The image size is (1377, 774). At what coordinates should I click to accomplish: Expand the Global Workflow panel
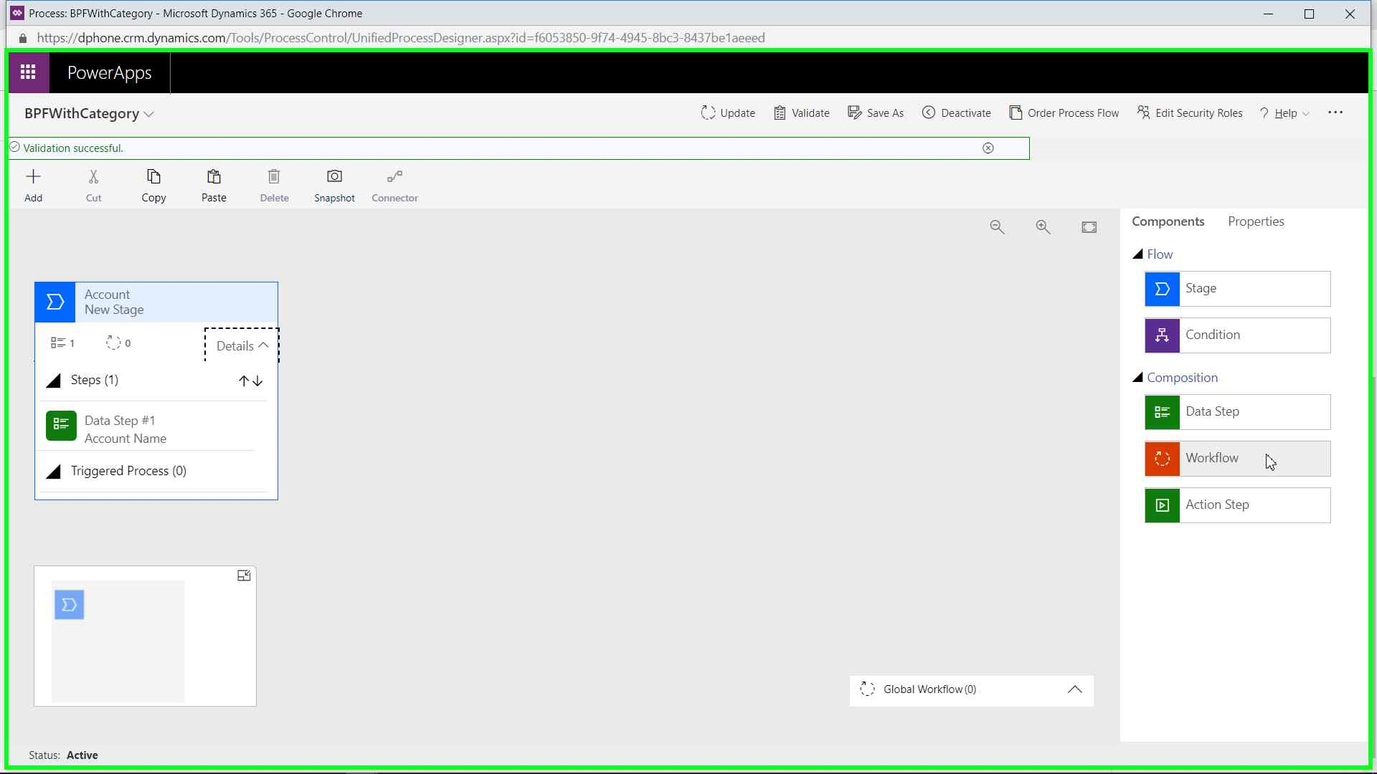1074,689
